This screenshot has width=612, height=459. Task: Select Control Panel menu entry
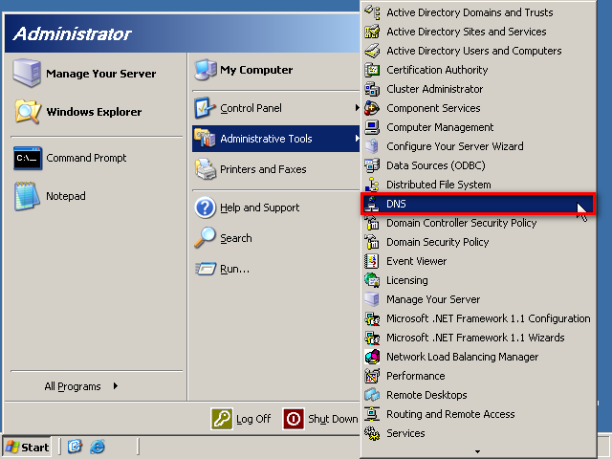coord(276,108)
